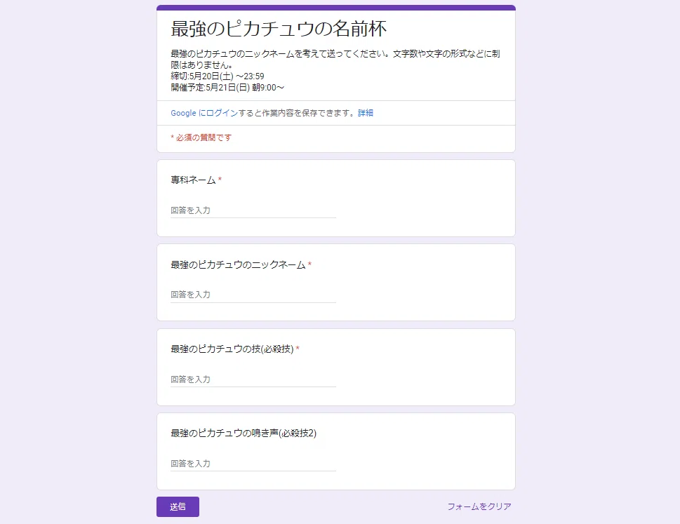Click the 最強のピカチュウのニックネーム question label
680x524 pixels.
tap(238, 265)
